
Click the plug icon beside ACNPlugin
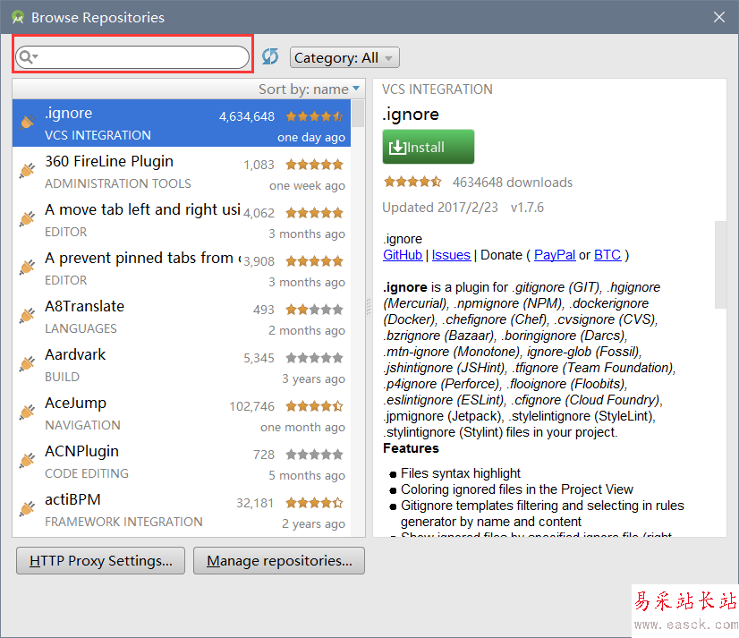point(28,461)
